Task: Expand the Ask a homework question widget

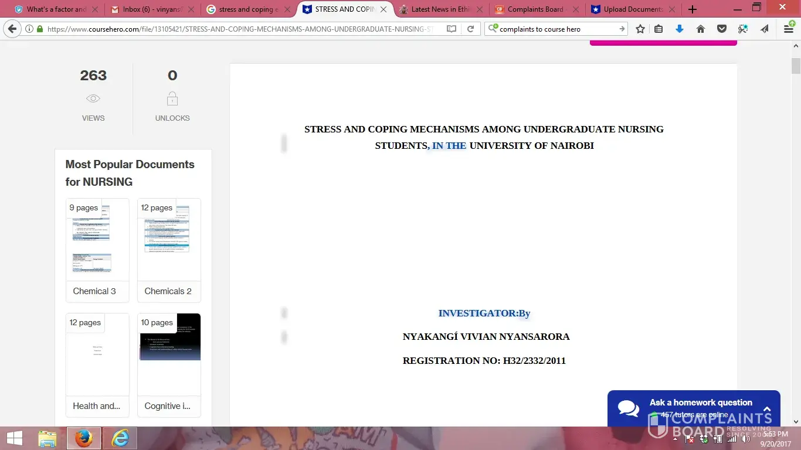Action: point(766,408)
